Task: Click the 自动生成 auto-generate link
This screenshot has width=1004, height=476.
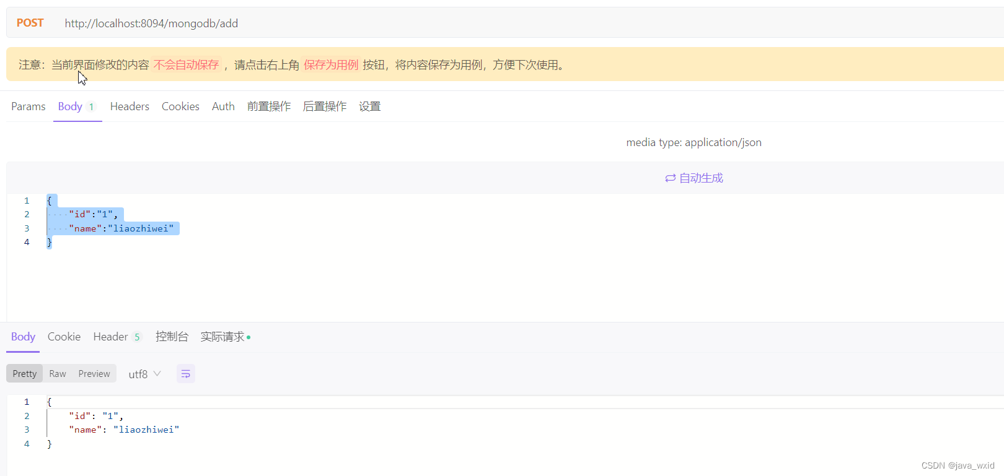Action: [x=694, y=178]
